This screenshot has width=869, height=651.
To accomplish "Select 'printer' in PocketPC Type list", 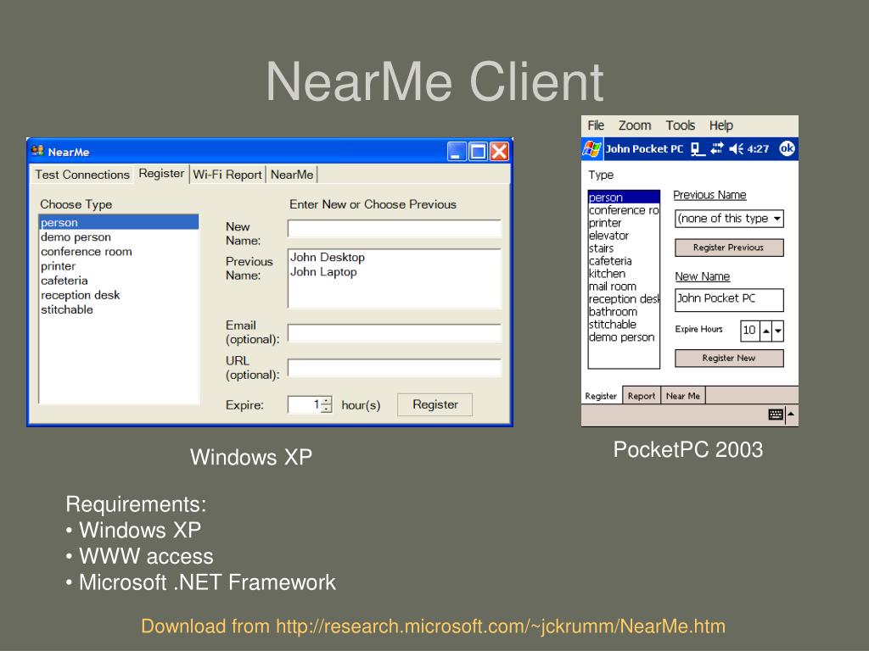I will (624, 223).
